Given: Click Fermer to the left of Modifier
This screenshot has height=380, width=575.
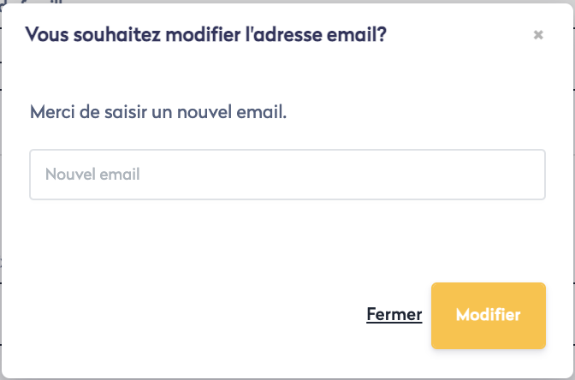Looking at the screenshot, I should coord(394,315).
